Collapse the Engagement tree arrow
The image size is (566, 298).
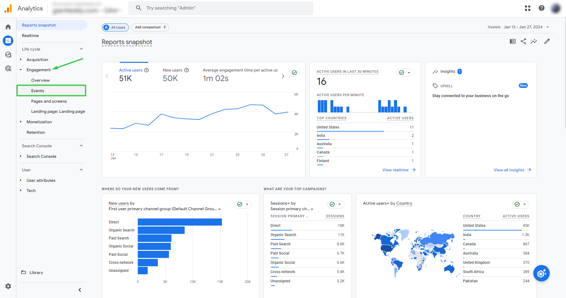pos(21,70)
